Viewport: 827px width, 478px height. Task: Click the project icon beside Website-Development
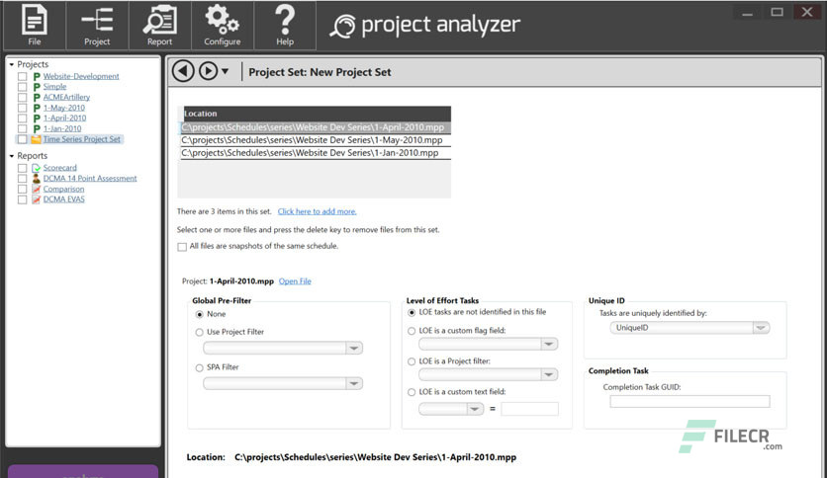[x=37, y=76]
